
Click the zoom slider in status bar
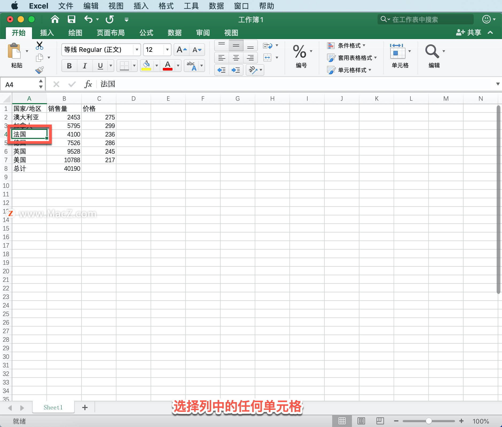coord(429,421)
